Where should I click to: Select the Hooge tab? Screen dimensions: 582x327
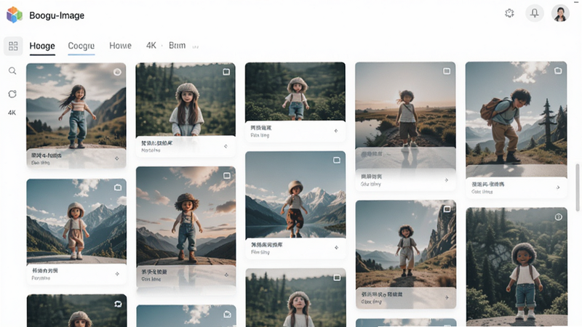pos(42,46)
